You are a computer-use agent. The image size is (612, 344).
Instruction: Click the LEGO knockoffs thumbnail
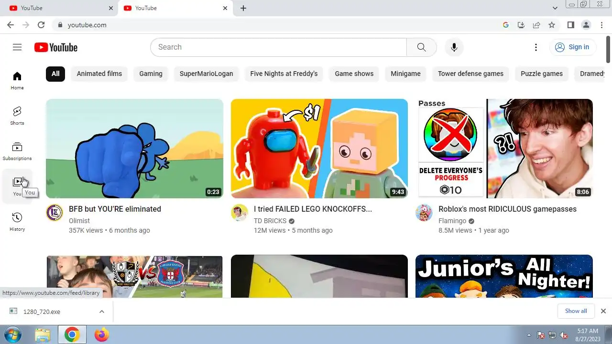[319, 149]
